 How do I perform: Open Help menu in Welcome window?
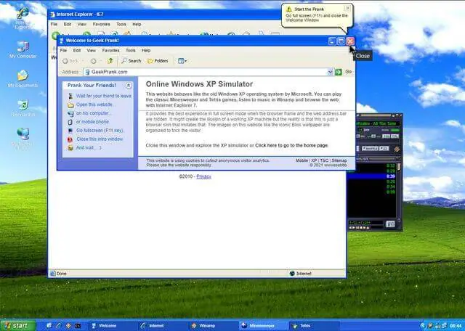(146, 50)
